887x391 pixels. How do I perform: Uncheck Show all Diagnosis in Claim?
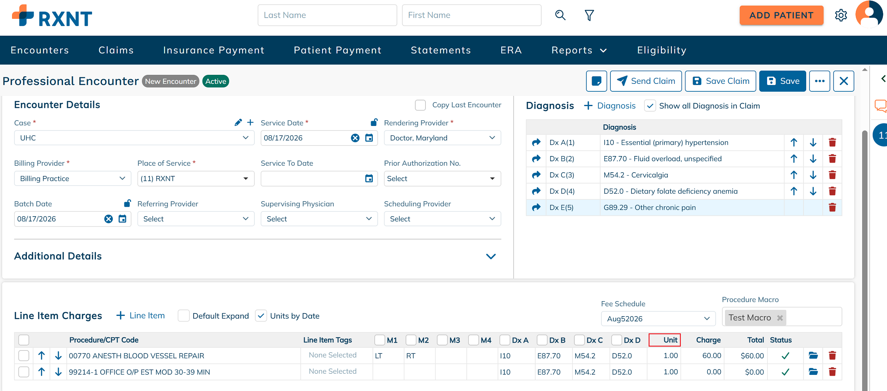click(650, 106)
